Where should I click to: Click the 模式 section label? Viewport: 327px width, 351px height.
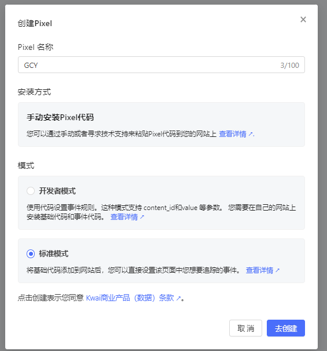pos(26,166)
